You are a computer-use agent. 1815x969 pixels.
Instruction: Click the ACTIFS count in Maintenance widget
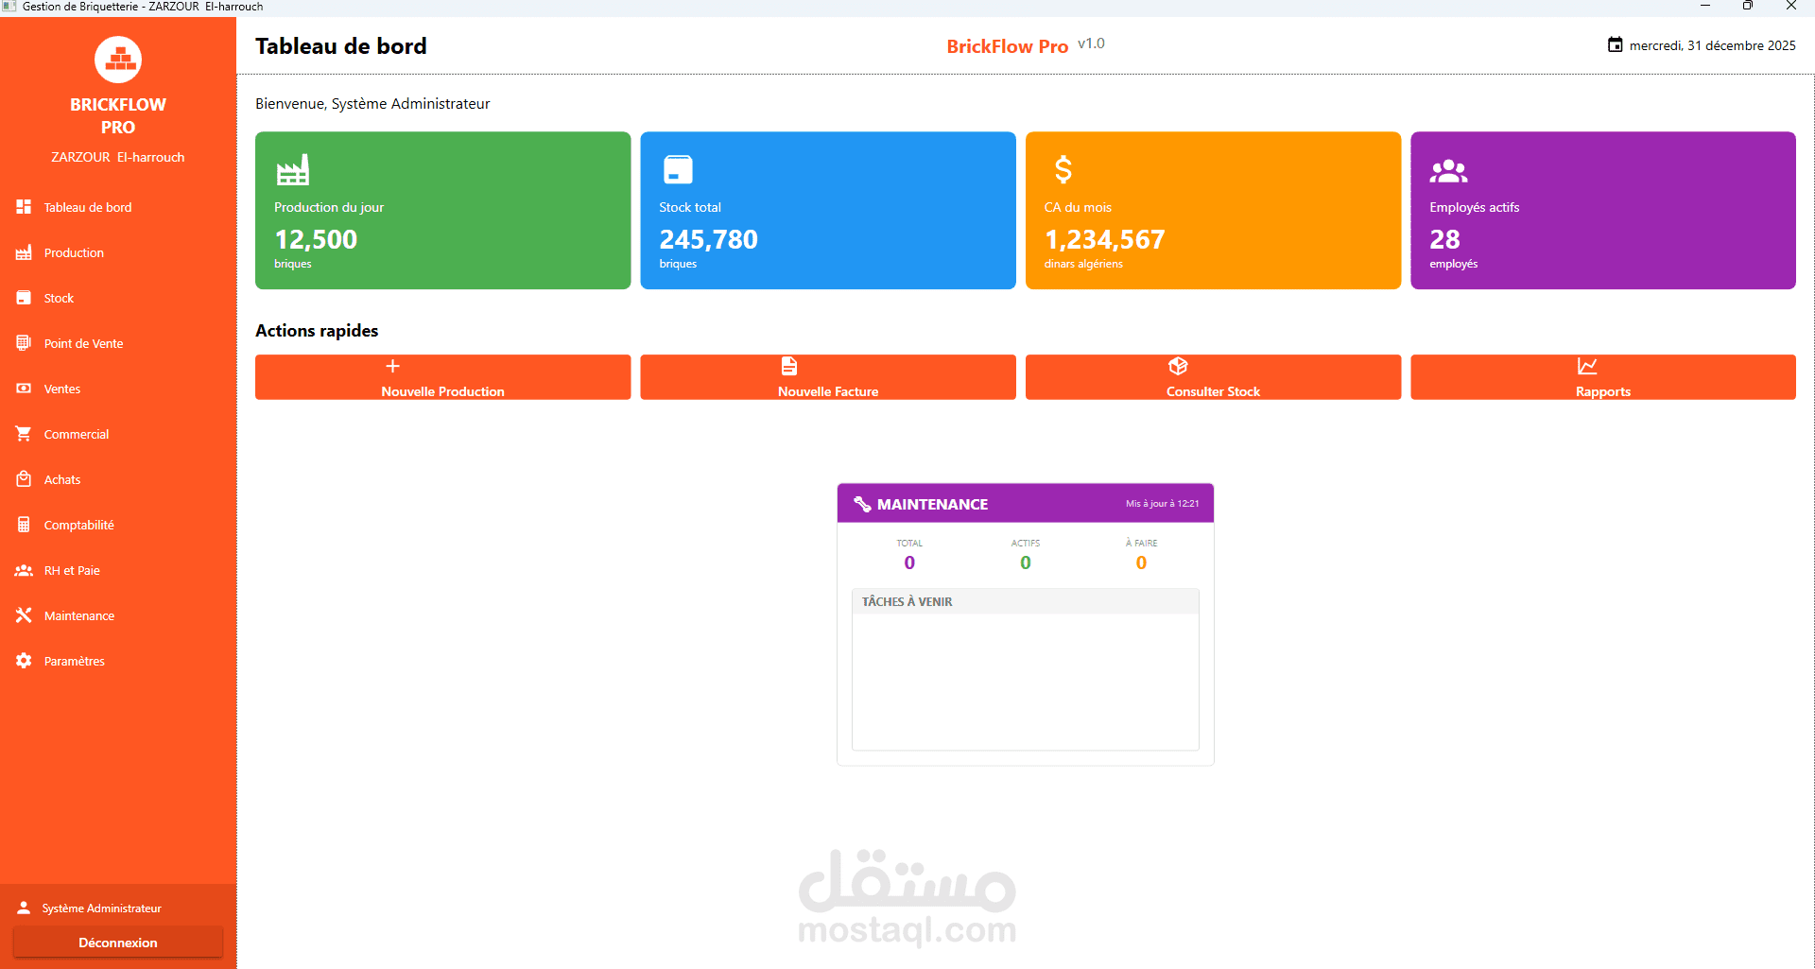point(1026,562)
